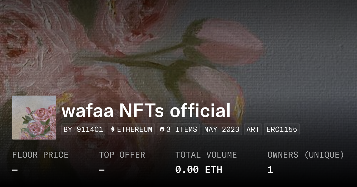Click the dash value under Top Offer
357x187 pixels.
point(102,170)
